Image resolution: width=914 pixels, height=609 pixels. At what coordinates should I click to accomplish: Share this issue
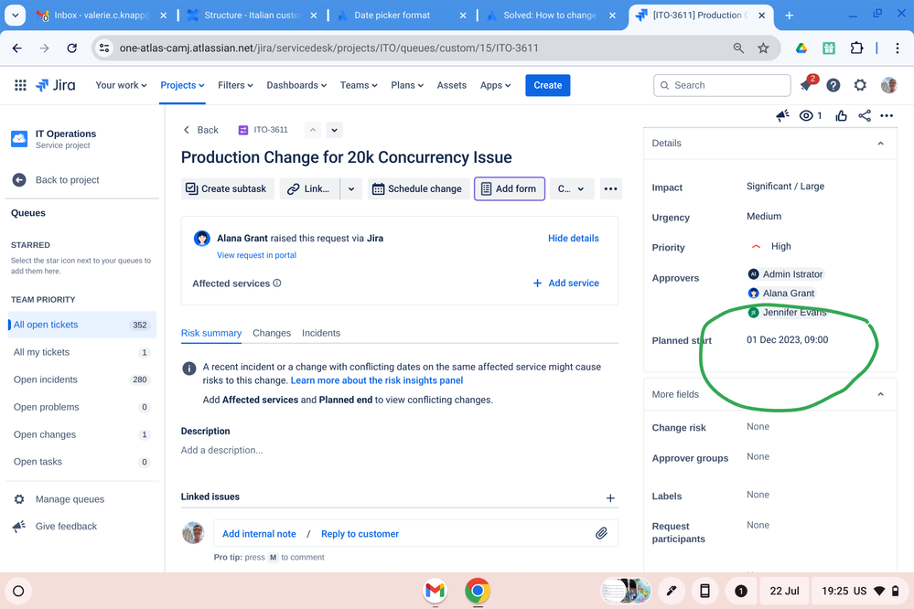click(x=865, y=115)
